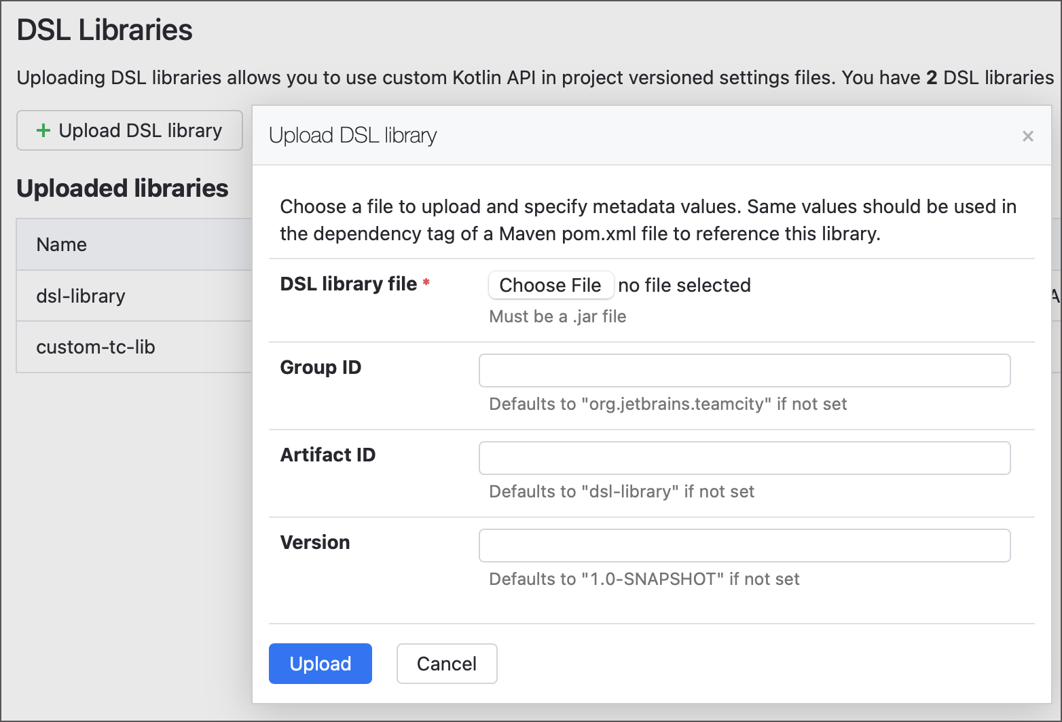Image resolution: width=1062 pixels, height=722 pixels.
Task: Click the Group ID default value hint text
Action: point(667,404)
